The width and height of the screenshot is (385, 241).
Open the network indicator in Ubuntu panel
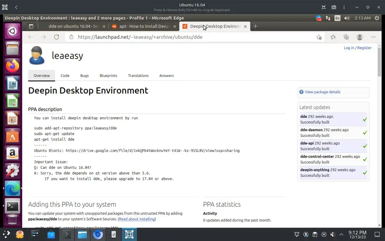pos(328,18)
